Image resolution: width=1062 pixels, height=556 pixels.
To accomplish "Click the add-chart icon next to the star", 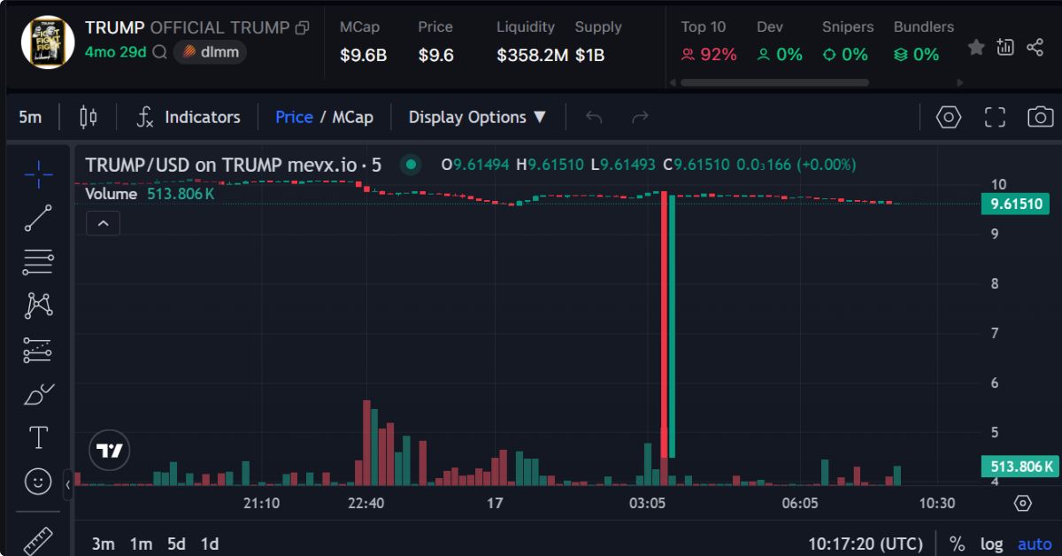I will [1005, 47].
